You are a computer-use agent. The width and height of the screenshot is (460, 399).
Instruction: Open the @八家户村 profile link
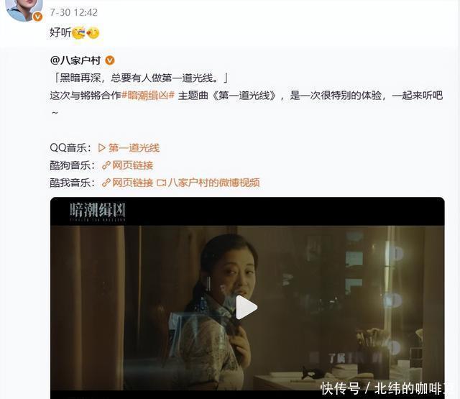(x=75, y=60)
